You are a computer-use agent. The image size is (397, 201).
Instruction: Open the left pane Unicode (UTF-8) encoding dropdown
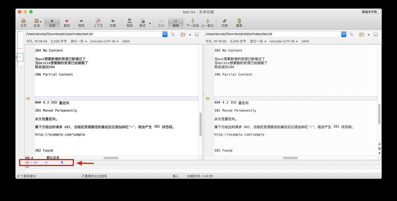(x=104, y=41)
